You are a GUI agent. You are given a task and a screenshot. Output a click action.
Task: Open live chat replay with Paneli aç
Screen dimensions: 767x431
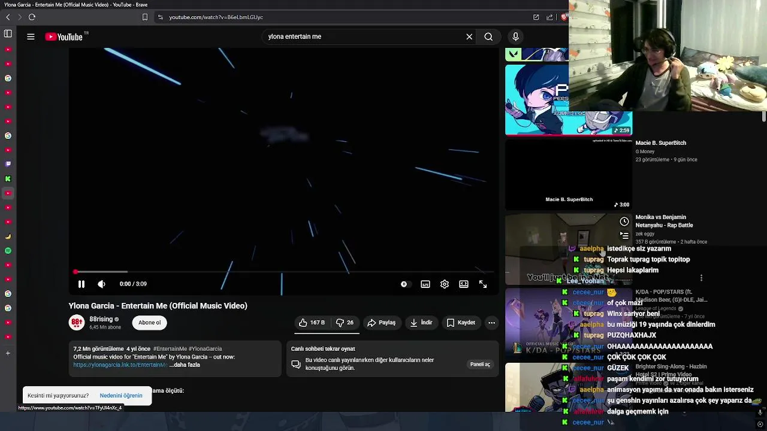(x=480, y=365)
